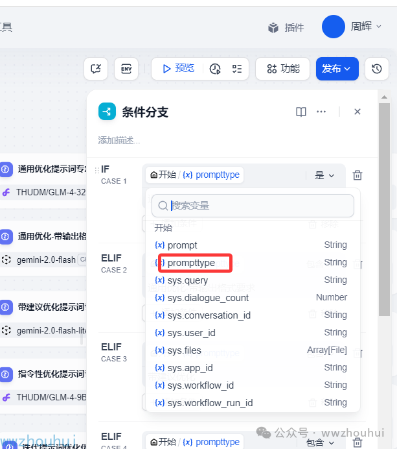397x449 pixels.
Task: Select sys.user_id variable
Action: [251, 333]
